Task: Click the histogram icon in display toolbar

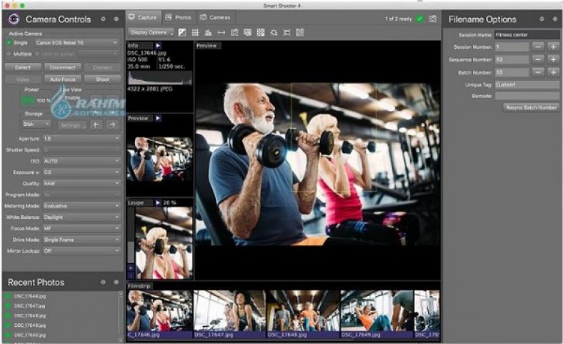Action: [x=208, y=32]
